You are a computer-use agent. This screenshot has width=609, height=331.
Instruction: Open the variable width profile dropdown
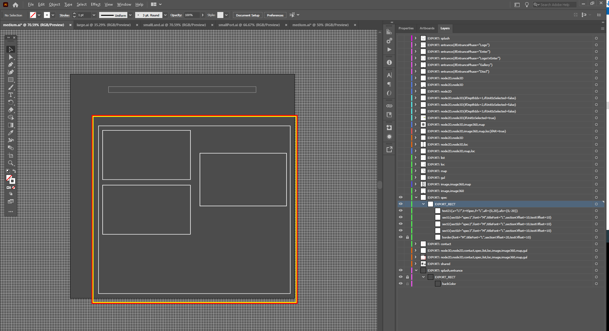click(130, 15)
